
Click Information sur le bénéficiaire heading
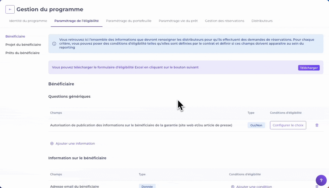[77, 158]
